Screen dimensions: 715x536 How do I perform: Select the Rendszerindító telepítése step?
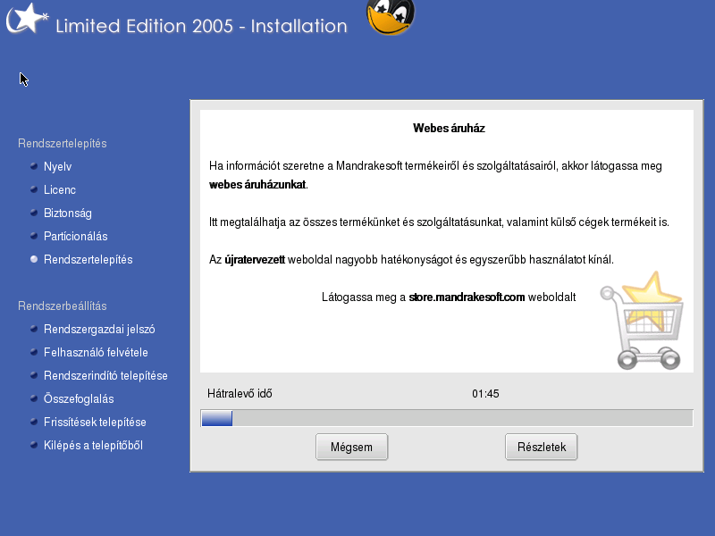(x=105, y=375)
